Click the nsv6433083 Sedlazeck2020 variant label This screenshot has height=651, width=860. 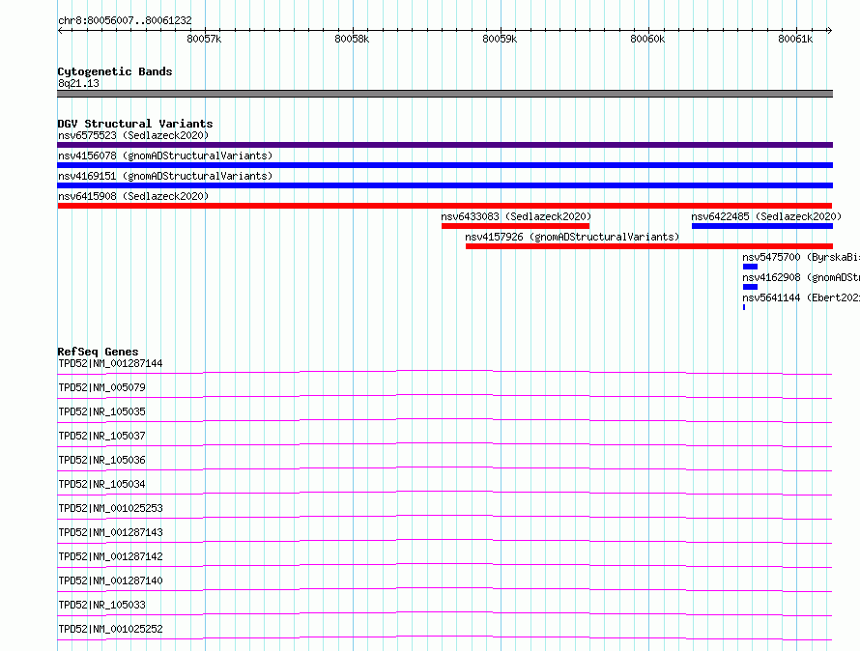click(x=516, y=216)
